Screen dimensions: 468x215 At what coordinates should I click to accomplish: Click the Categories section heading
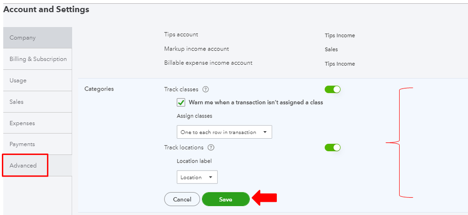99,89
